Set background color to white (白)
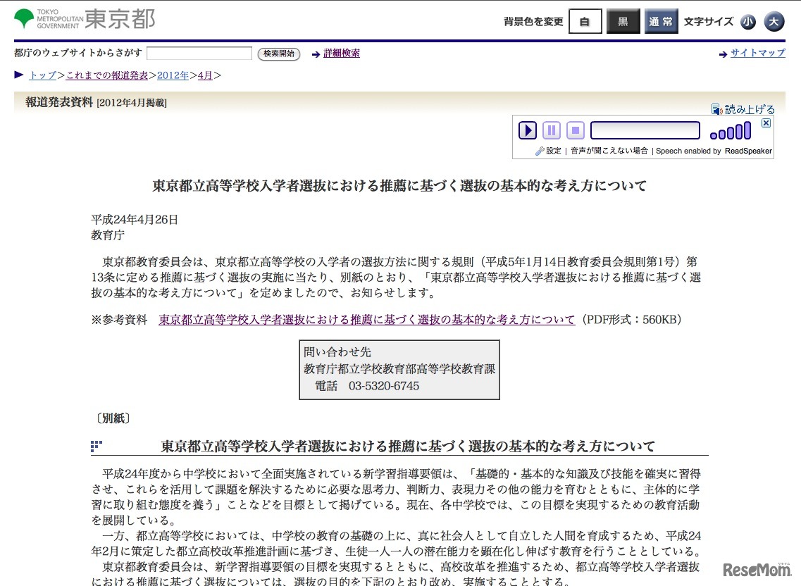 coord(585,22)
